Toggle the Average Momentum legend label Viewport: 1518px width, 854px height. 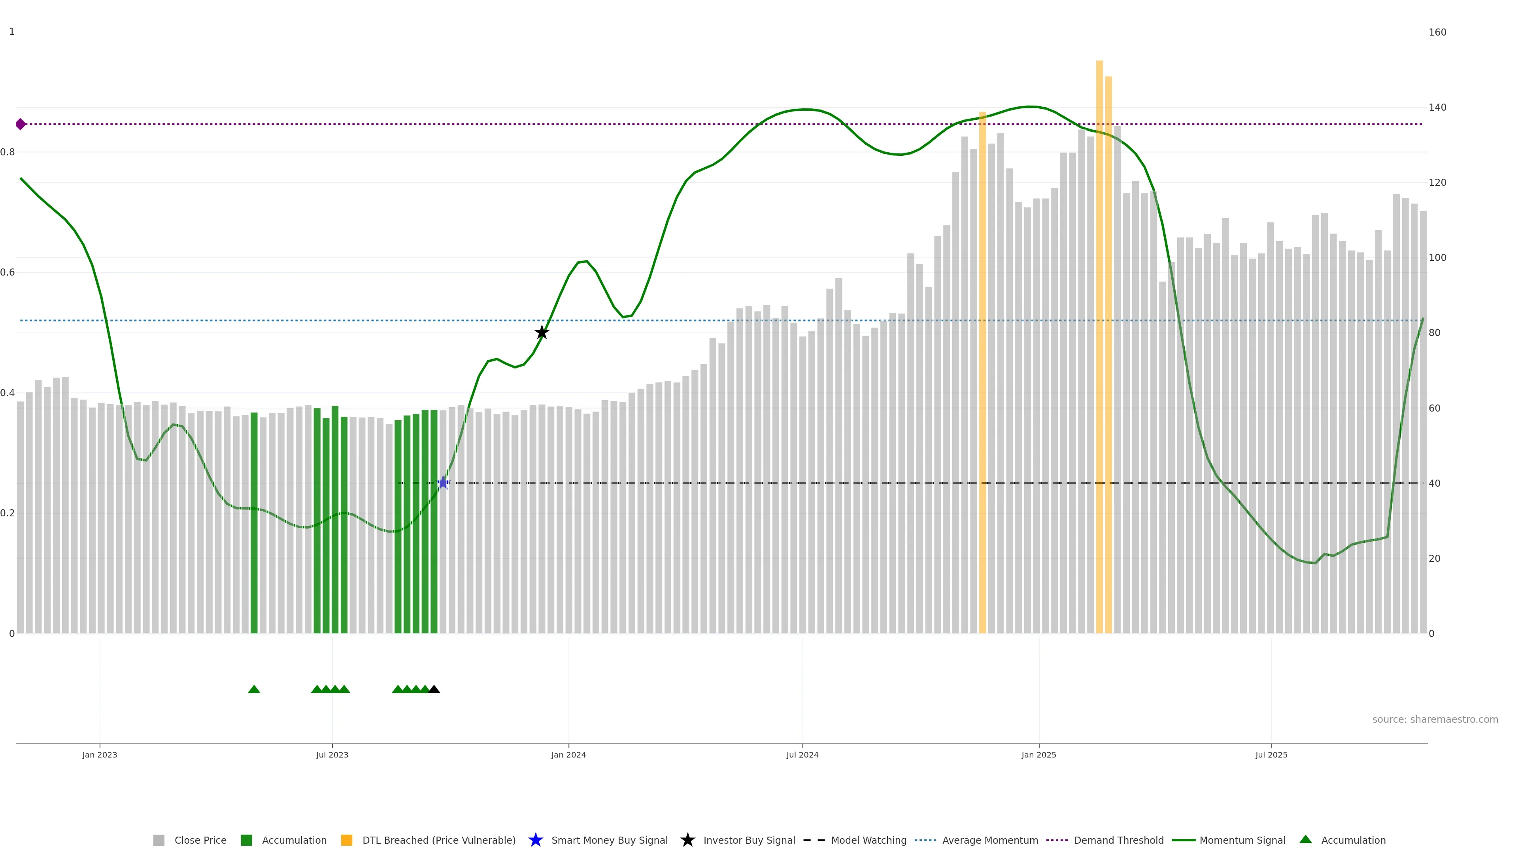[x=990, y=841]
